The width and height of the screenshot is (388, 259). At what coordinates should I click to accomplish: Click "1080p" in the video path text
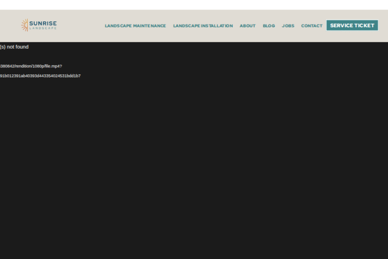click(38, 66)
